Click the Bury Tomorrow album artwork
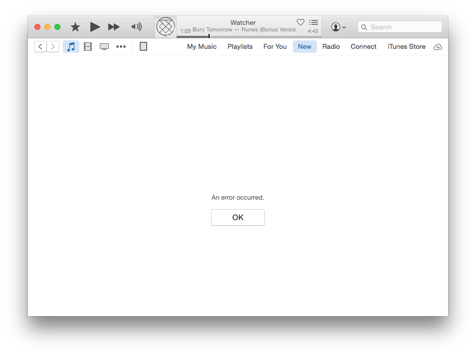This screenshot has height=356, width=476. (x=166, y=27)
